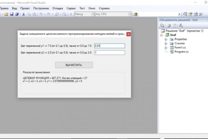Click the y1 step label text
208x139 pixels.
tap(56, 46)
